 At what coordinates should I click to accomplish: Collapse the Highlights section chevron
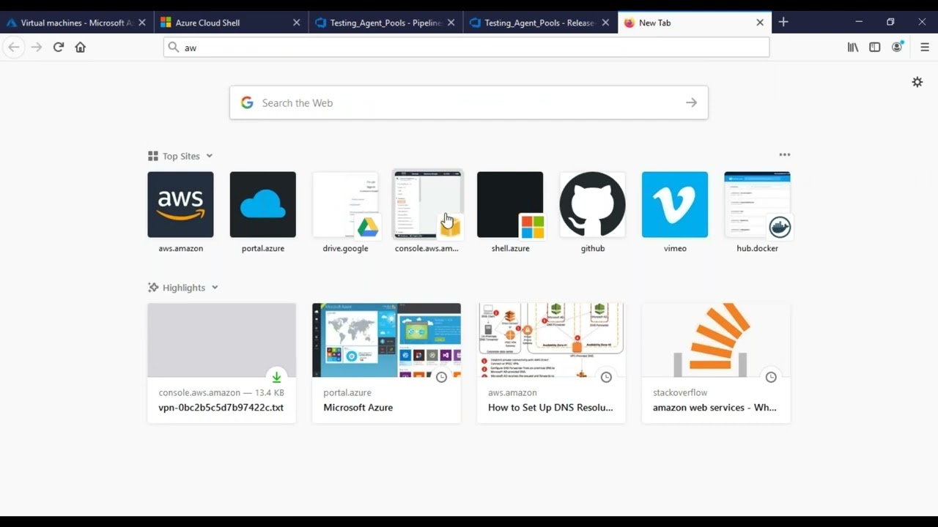point(215,288)
